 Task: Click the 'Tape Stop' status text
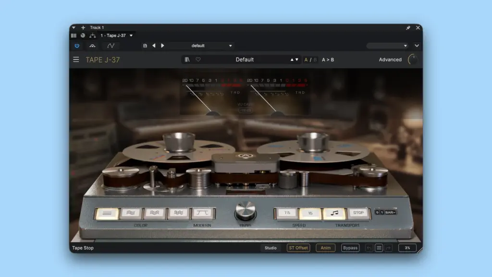coord(83,248)
